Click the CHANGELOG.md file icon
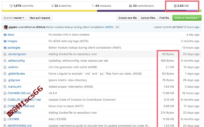204x127 pixels. 5,93
